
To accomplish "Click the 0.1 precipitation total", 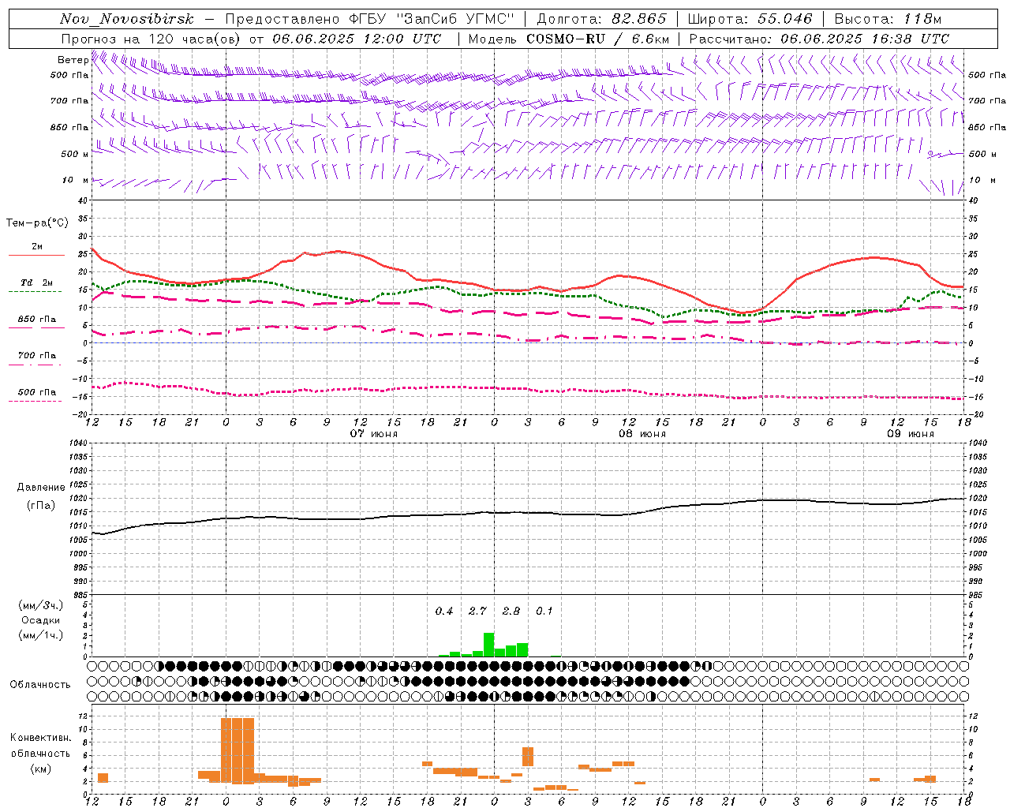I will click(544, 612).
